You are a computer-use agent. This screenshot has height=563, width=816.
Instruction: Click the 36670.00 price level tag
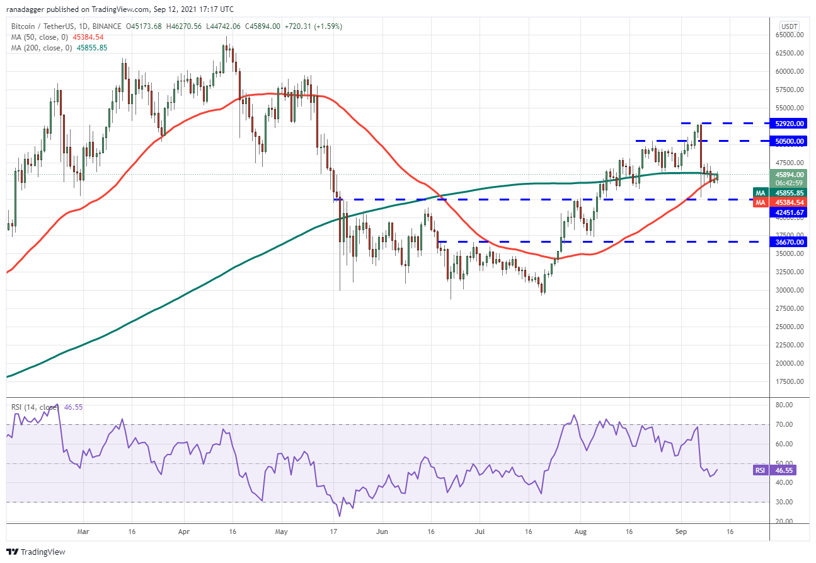tap(790, 241)
